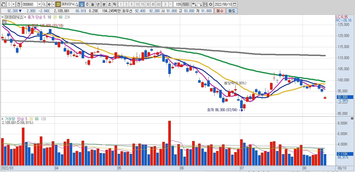
Task: Click the 224 moving average legend
Action: [67, 17]
